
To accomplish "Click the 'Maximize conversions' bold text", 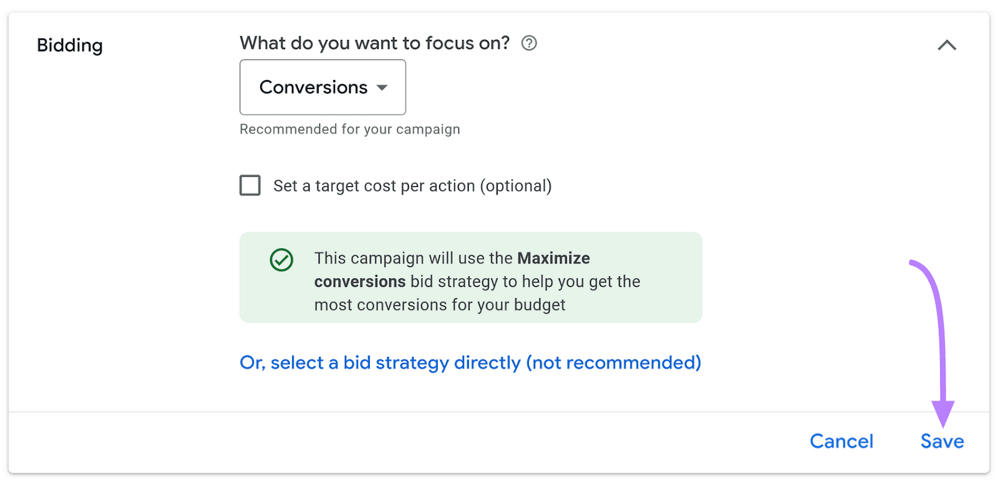I will [553, 258].
